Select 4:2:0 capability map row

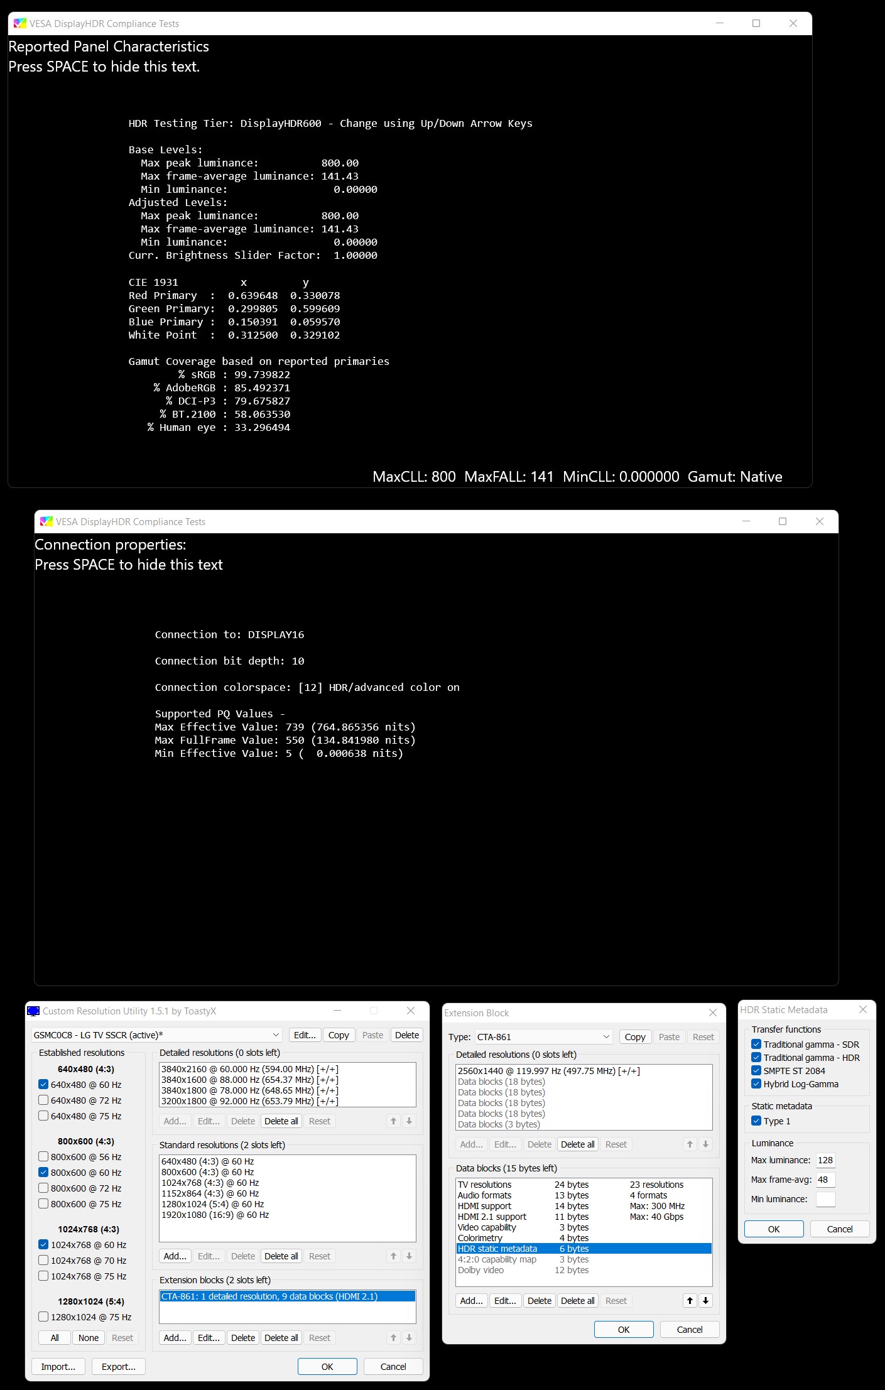584,1259
